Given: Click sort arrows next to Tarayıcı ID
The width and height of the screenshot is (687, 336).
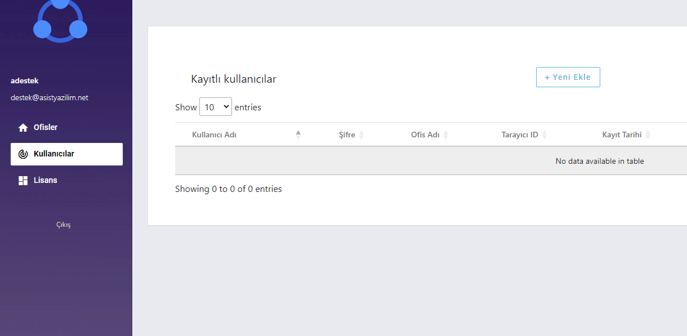Looking at the screenshot, I should 545,135.
